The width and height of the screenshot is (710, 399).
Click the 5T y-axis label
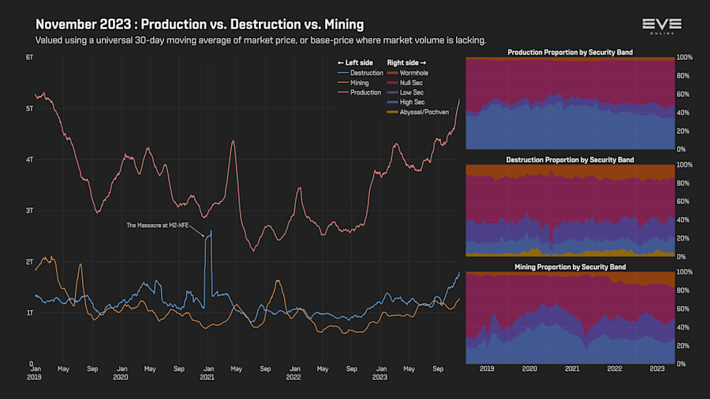(x=29, y=109)
